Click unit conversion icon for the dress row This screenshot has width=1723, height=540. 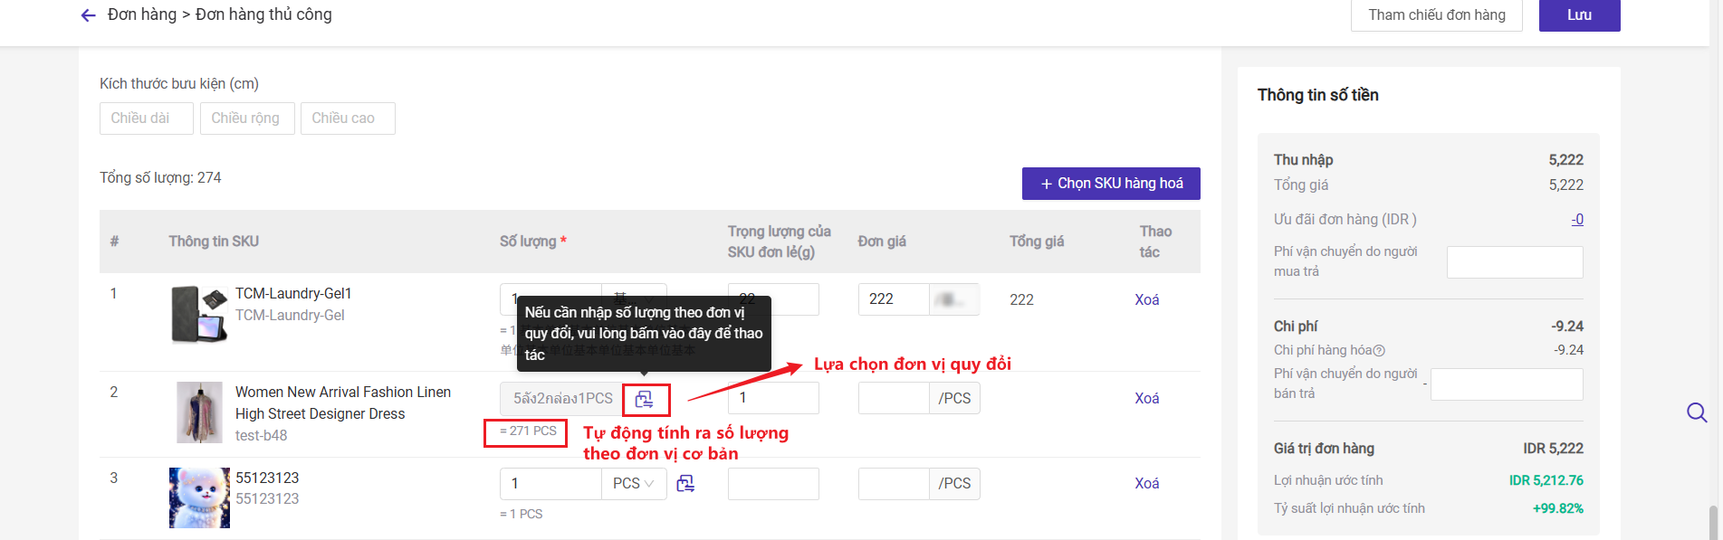[x=645, y=399]
